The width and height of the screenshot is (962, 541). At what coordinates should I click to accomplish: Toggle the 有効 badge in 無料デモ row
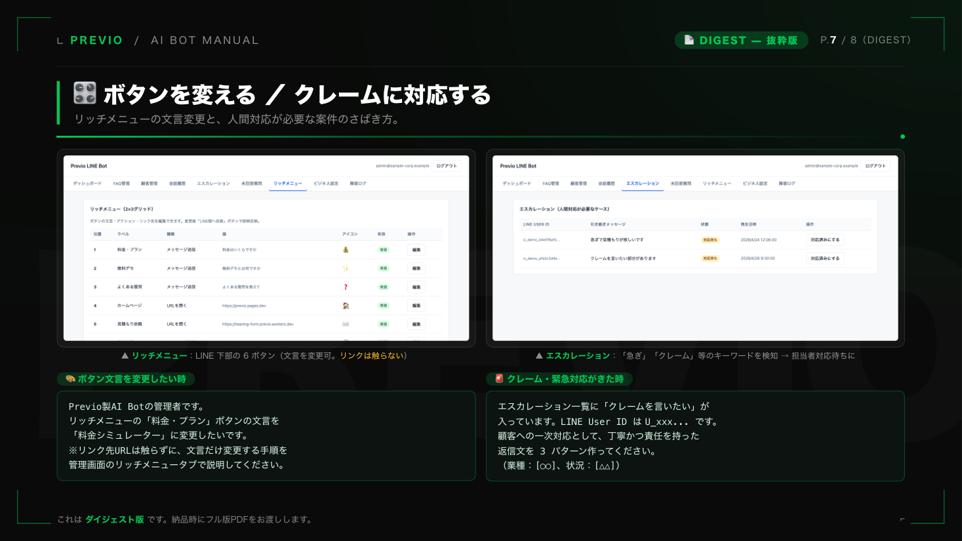pos(383,268)
